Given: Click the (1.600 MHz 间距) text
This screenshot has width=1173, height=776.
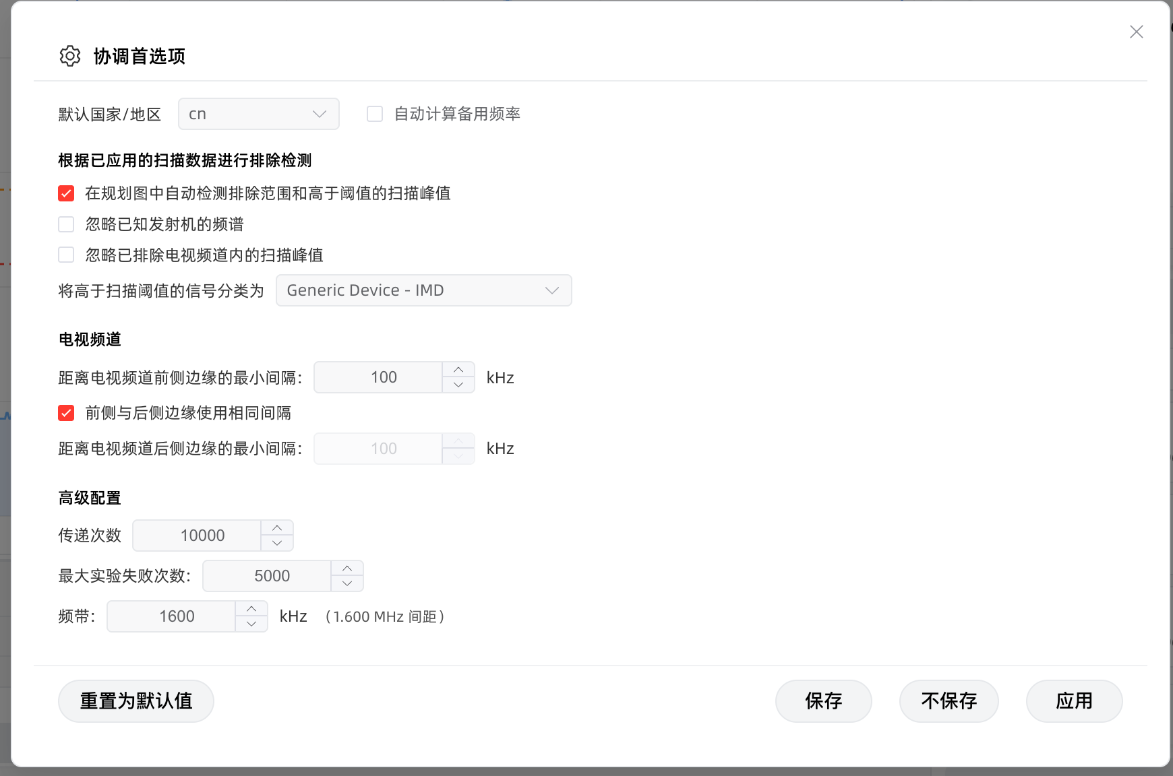Looking at the screenshot, I should 385,616.
